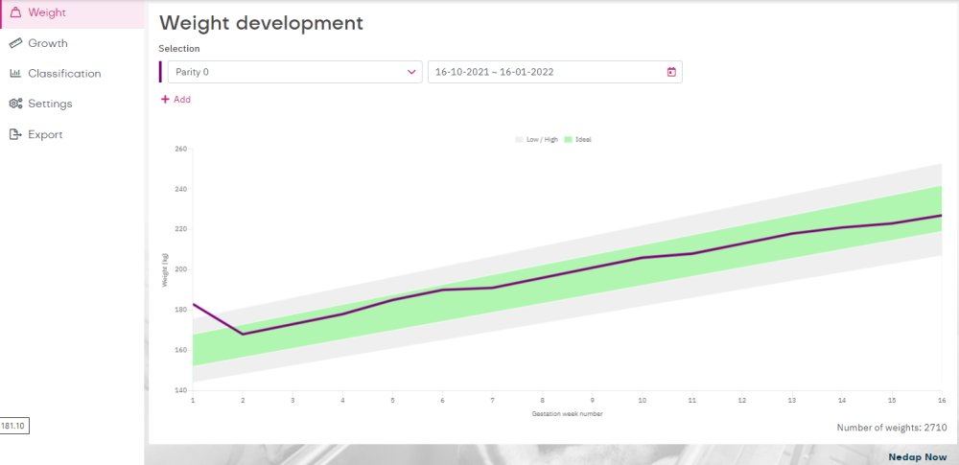Select the Classification menu label
Viewport: 959px width, 465px height.
coord(64,74)
